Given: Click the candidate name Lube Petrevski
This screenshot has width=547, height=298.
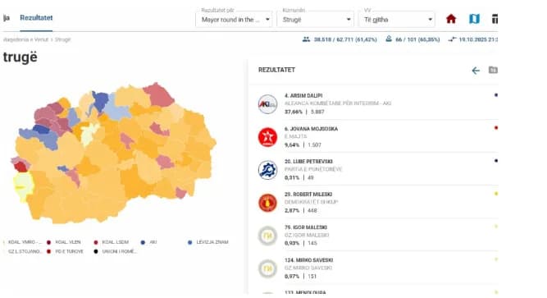Looking at the screenshot, I should click(x=308, y=162).
